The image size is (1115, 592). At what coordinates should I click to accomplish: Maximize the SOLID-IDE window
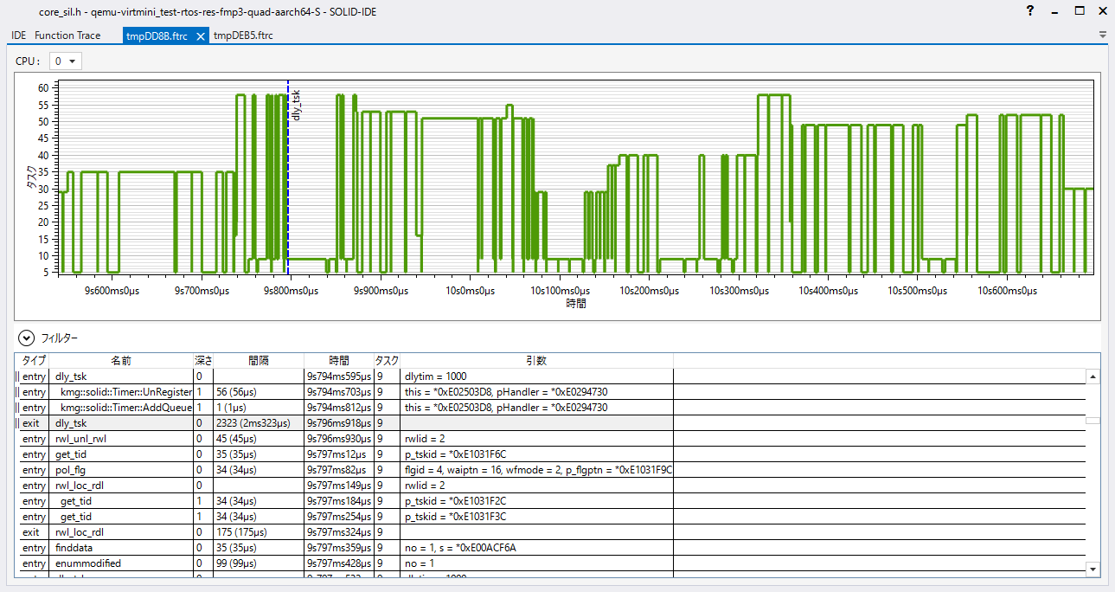(x=1079, y=11)
